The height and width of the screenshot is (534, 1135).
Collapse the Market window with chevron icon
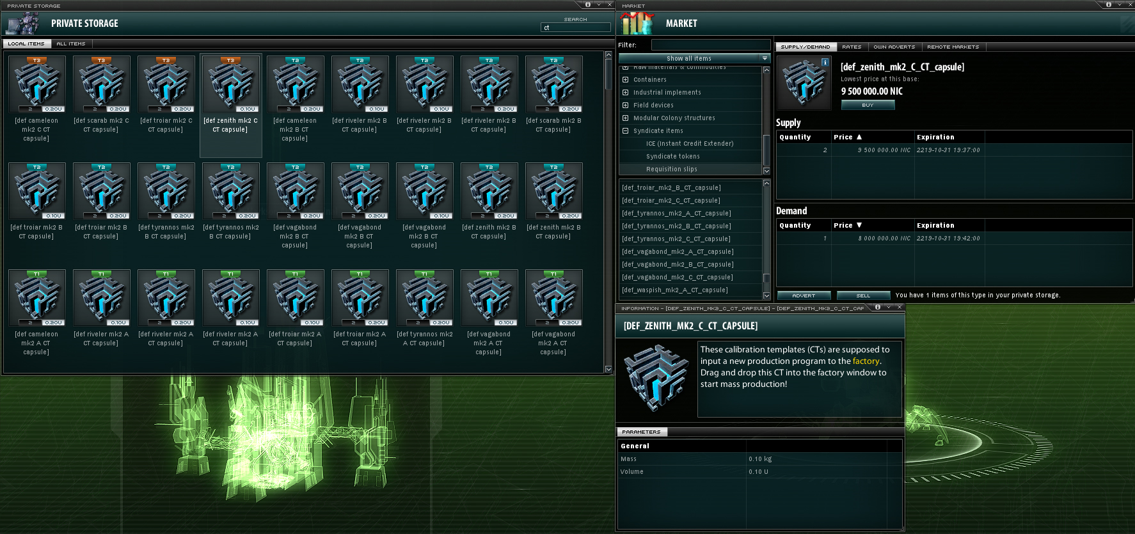click(x=1120, y=4)
